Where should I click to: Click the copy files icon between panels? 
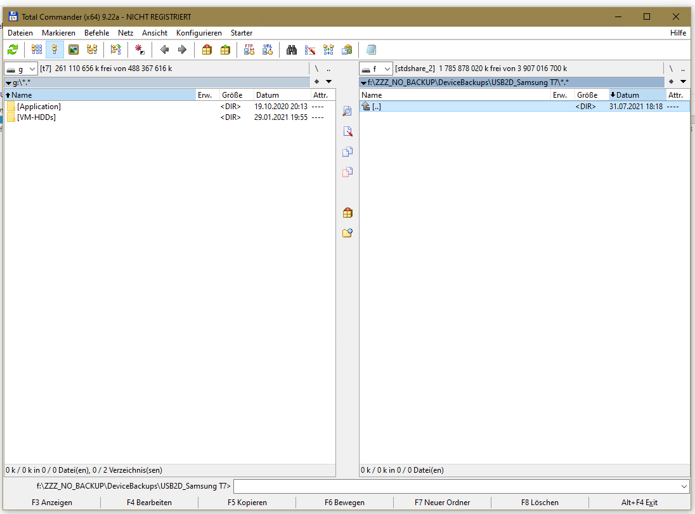[347, 152]
